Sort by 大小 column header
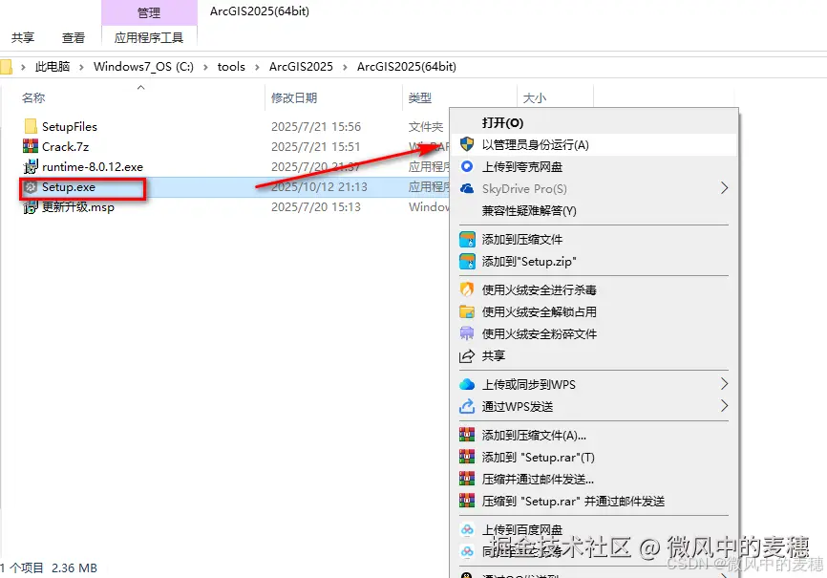The width and height of the screenshot is (827, 578). pyautogui.click(x=534, y=97)
